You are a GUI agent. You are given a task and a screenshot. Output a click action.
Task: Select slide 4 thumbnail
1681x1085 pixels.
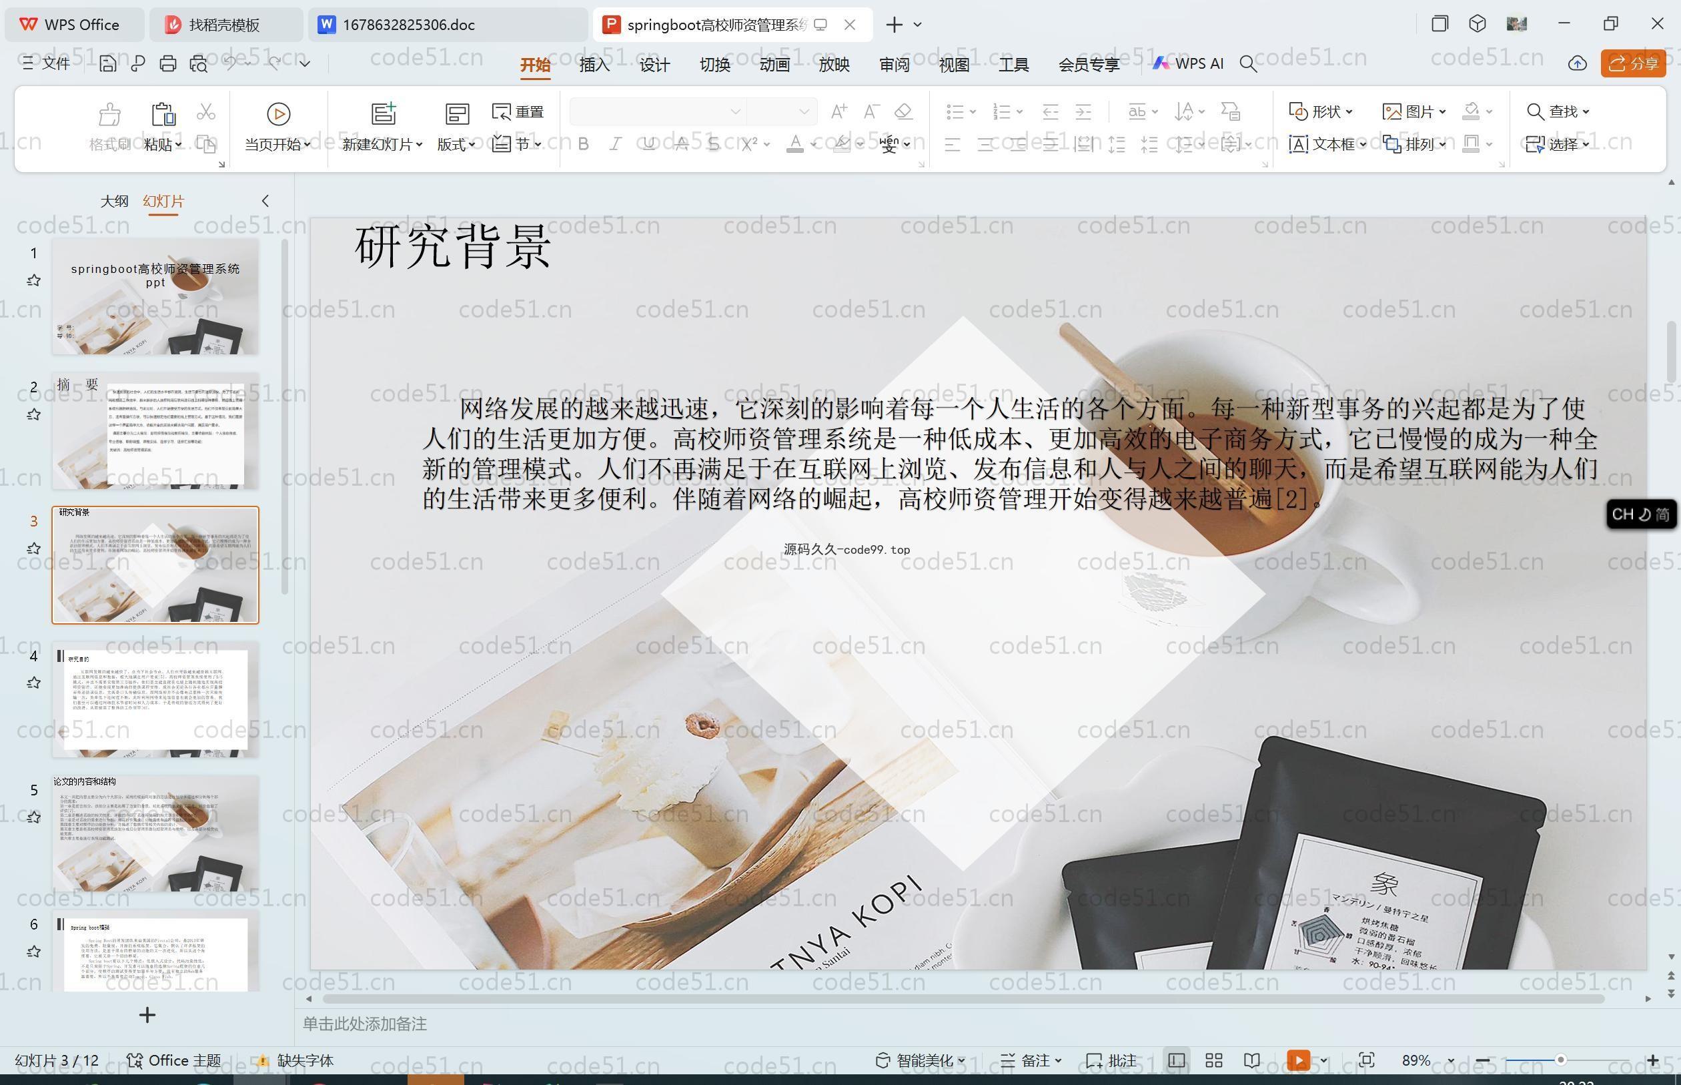click(155, 699)
